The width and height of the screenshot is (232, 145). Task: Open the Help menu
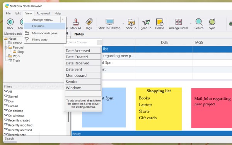coord(58,13)
